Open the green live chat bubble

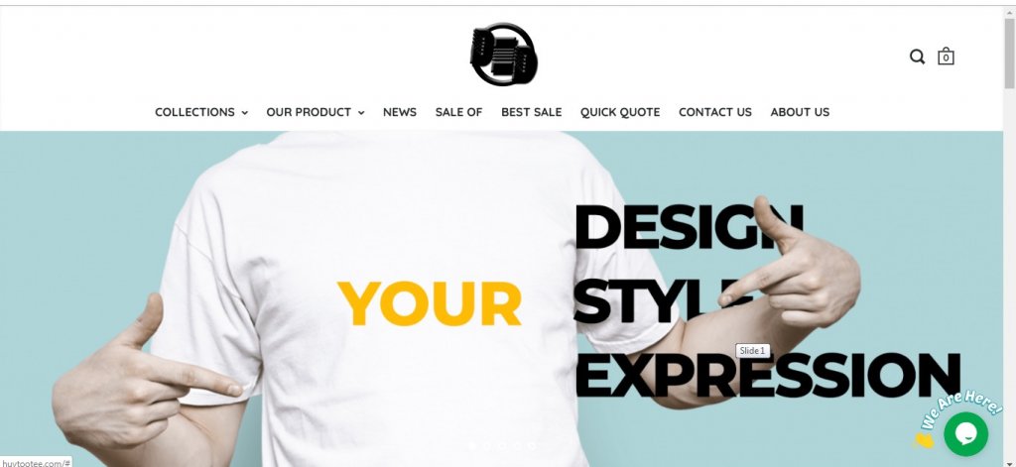tap(965, 434)
